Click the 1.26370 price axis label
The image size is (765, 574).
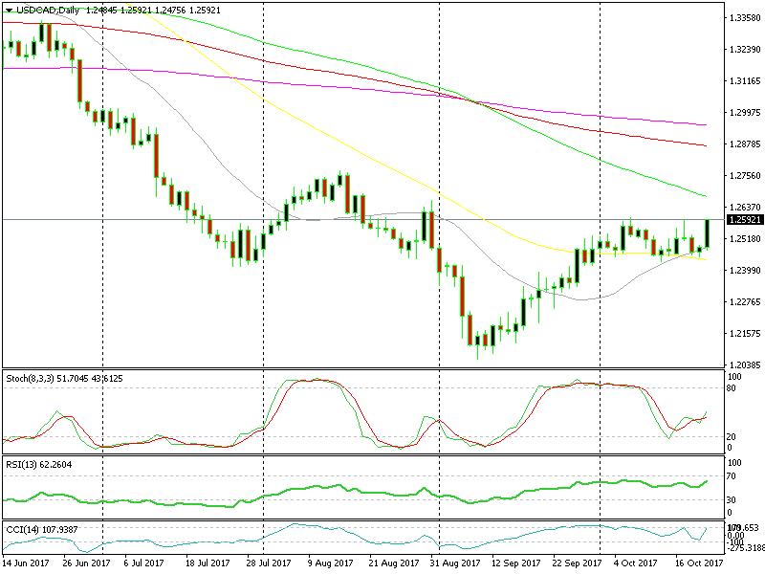coord(745,208)
